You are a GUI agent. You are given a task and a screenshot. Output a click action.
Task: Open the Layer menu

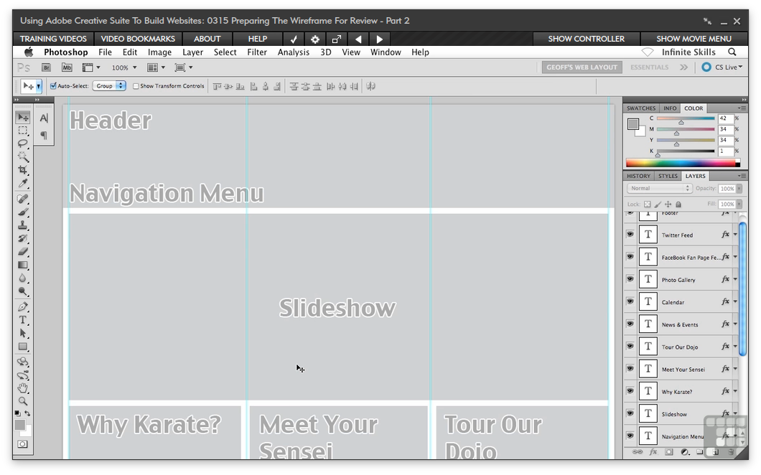192,52
